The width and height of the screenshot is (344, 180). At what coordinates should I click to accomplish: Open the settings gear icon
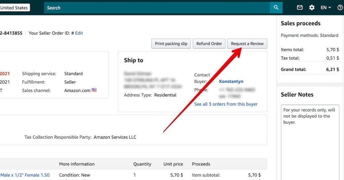point(312,8)
